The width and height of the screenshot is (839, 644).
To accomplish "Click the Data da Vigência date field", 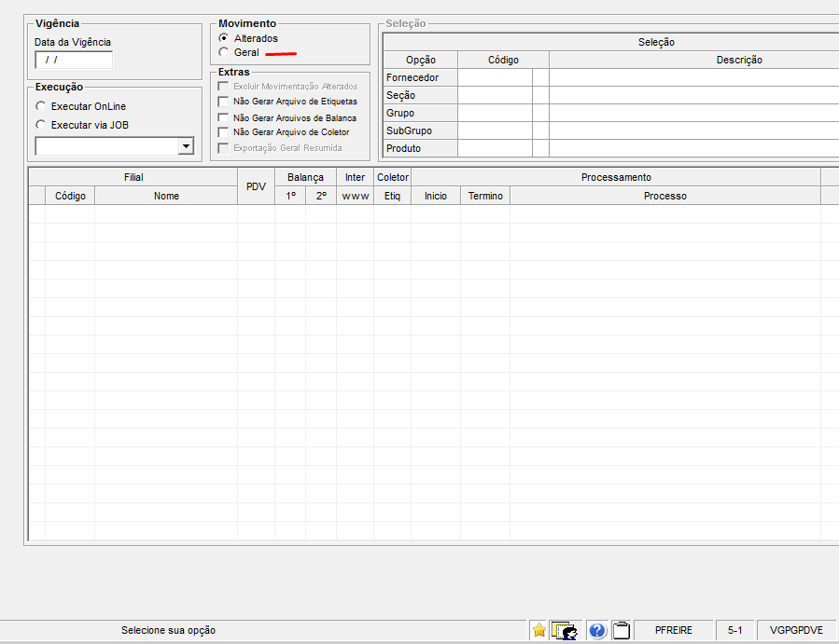I will (74, 60).
